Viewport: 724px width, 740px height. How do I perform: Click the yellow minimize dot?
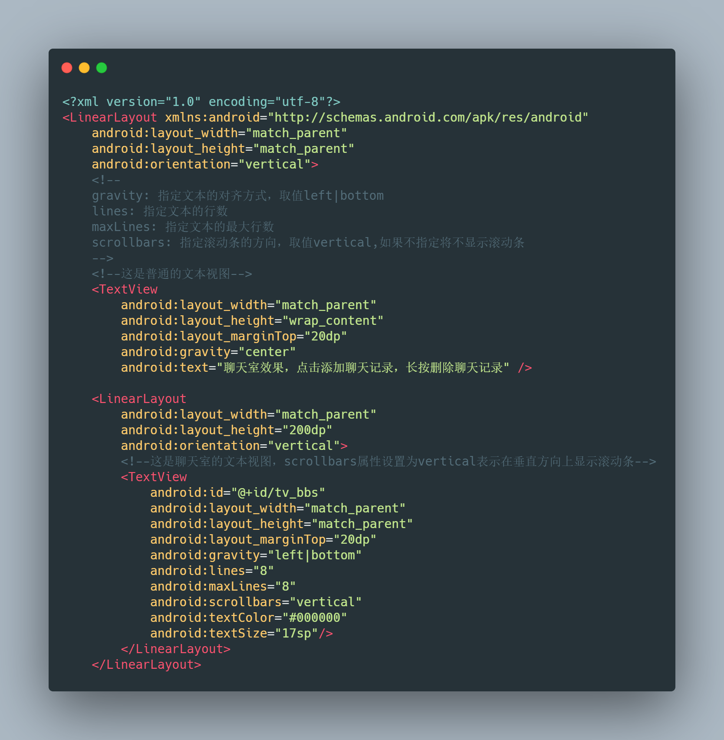[84, 68]
